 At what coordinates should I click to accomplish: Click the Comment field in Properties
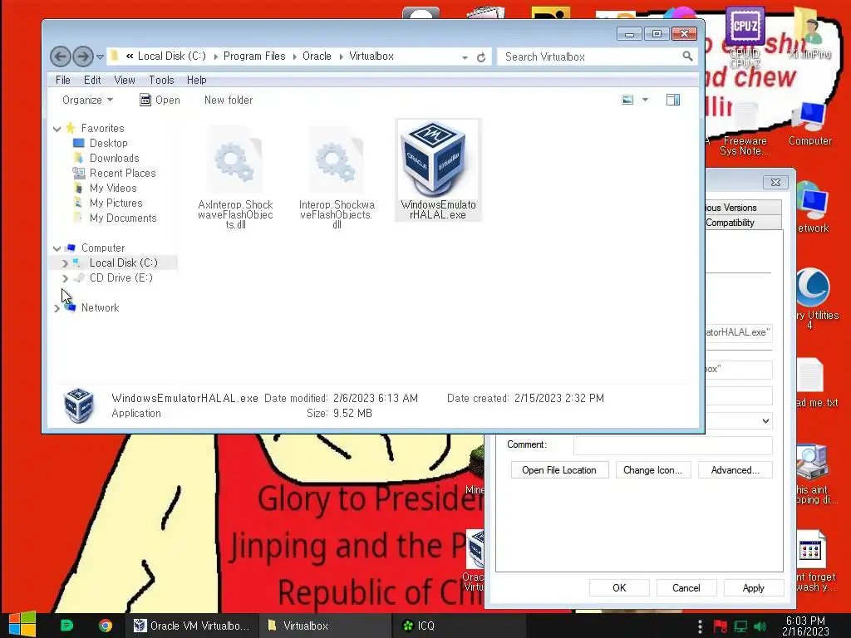coord(672,445)
